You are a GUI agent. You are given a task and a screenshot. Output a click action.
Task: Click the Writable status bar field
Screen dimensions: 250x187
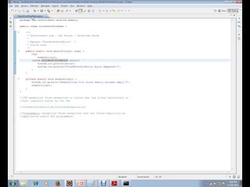tap(122, 177)
